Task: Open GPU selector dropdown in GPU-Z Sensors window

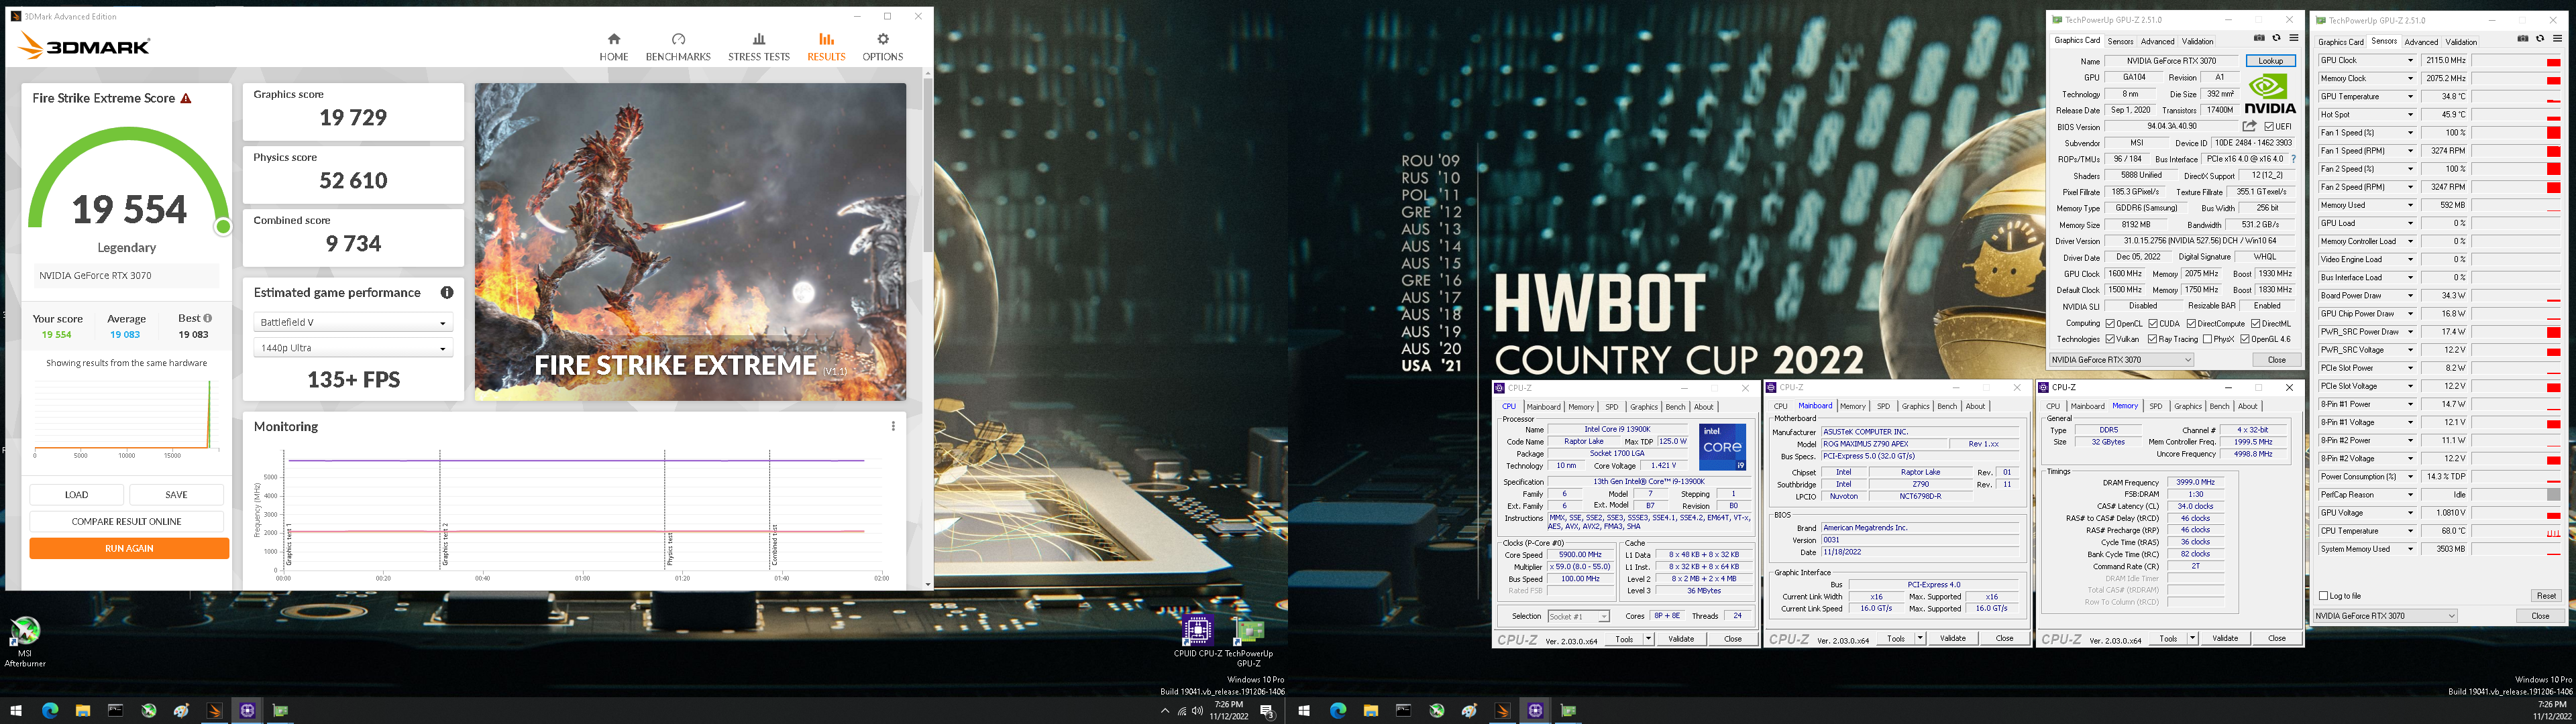Action: click(x=2385, y=616)
